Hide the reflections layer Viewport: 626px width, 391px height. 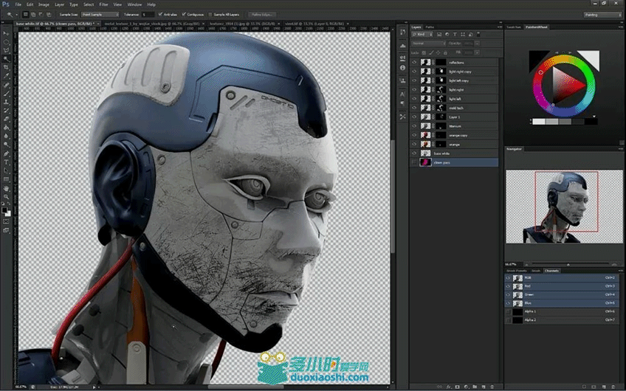point(414,62)
